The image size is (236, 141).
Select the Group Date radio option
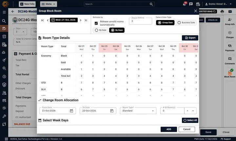pos(165,23)
